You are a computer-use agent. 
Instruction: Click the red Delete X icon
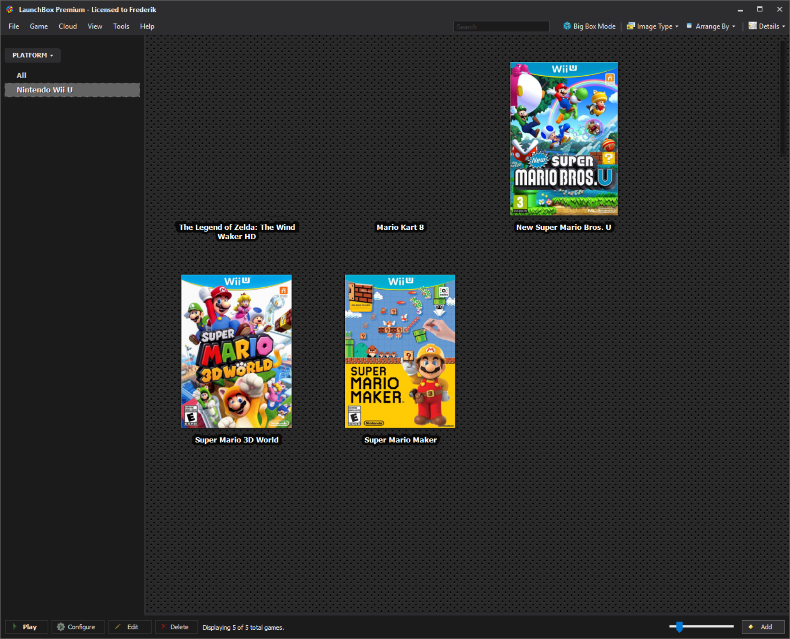[x=164, y=627]
